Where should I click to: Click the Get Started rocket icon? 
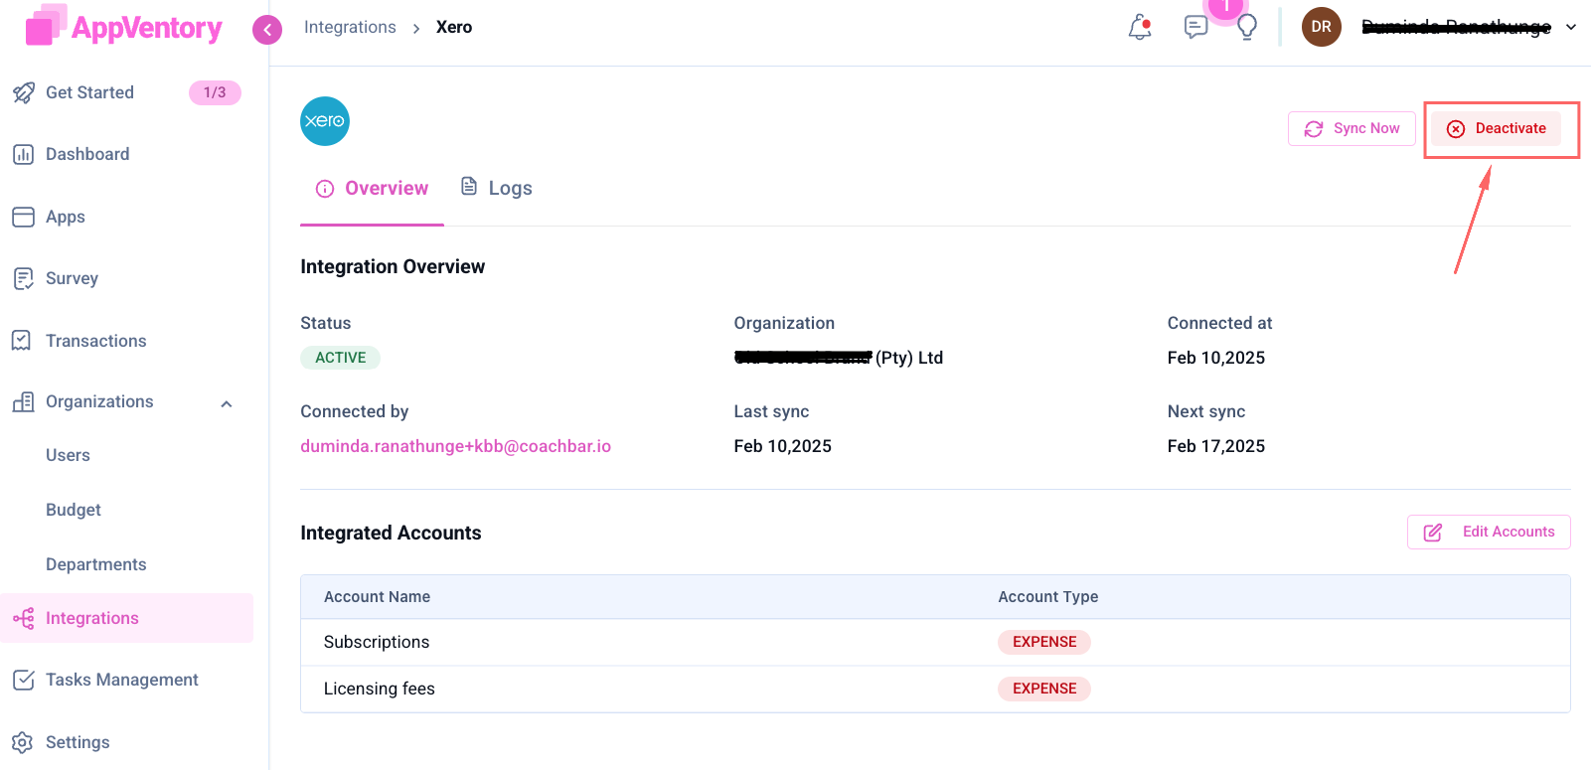[x=24, y=92]
